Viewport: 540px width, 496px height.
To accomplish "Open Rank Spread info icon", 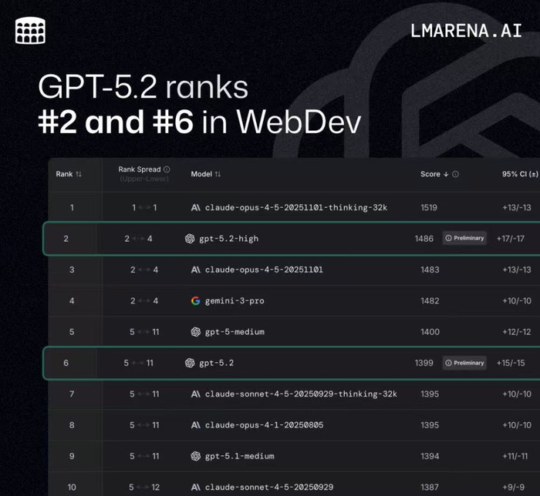I will pos(167,169).
